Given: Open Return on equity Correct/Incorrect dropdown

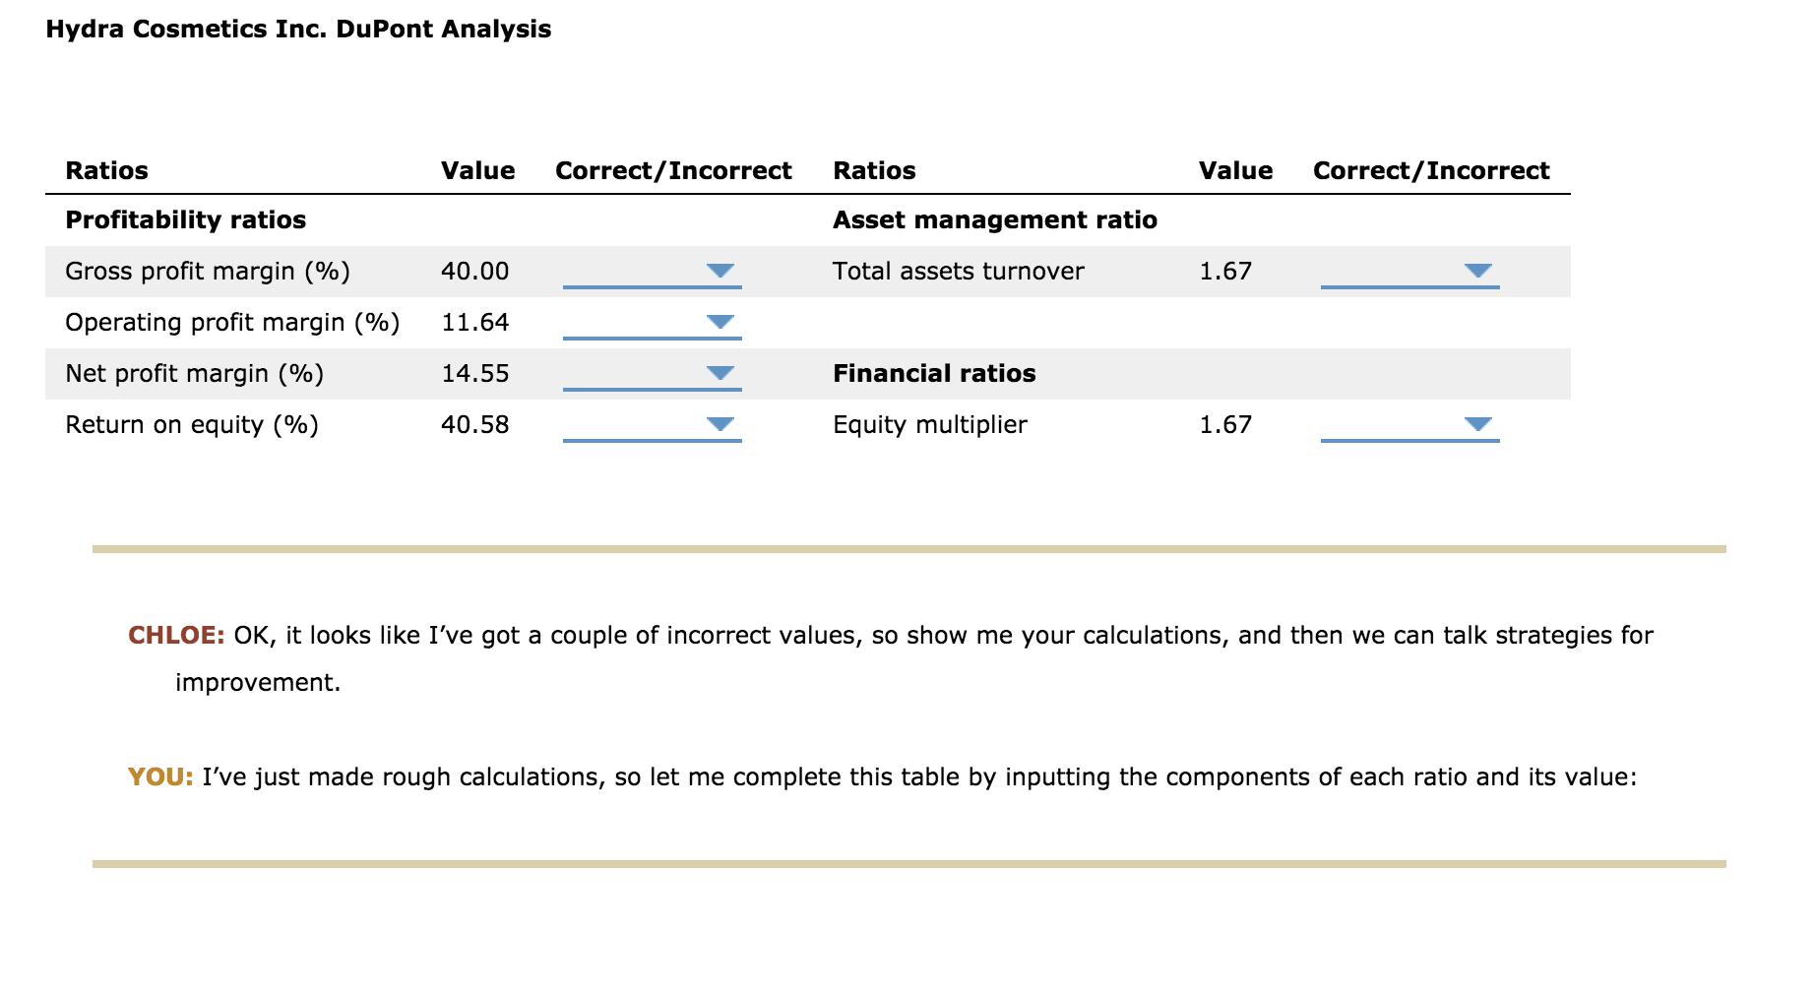Looking at the screenshot, I should (x=652, y=424).
